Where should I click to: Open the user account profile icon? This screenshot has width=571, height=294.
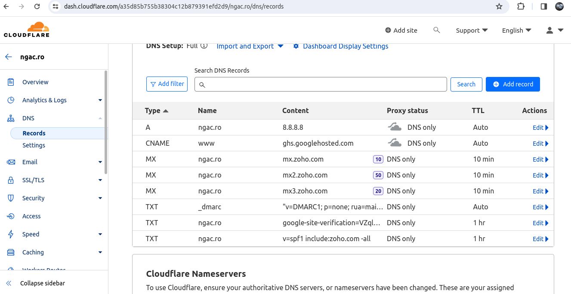point(554,30)
